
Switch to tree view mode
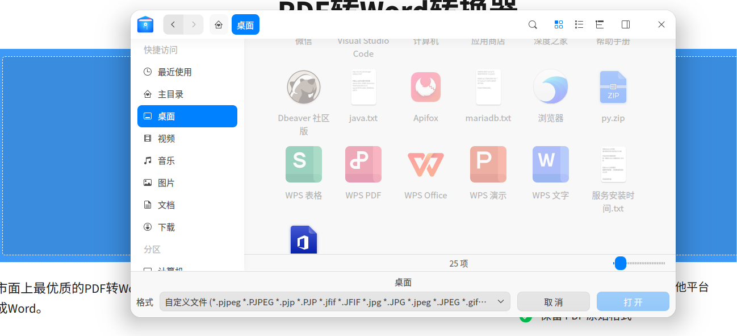(x=600, y=24)
